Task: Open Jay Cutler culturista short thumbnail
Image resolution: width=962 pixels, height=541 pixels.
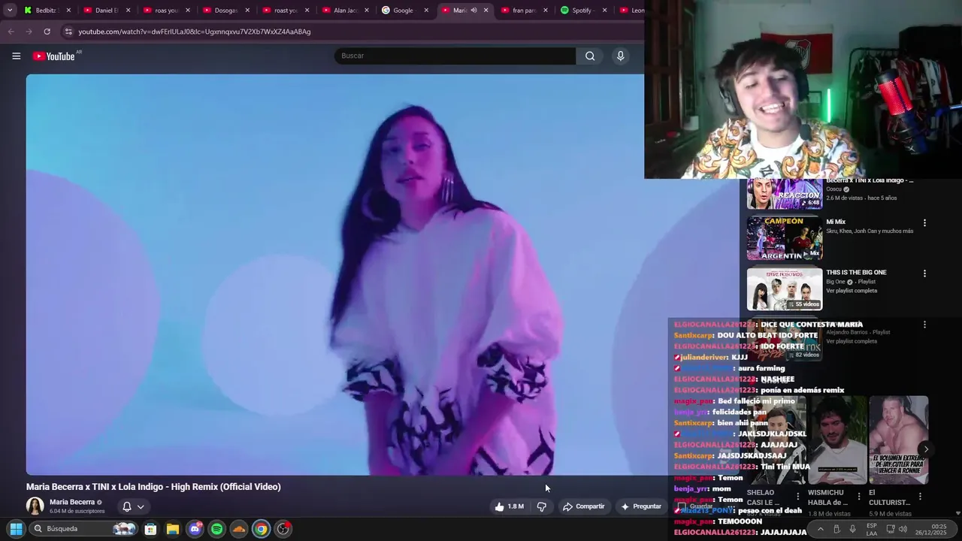Action: click(x=898, y=440)
